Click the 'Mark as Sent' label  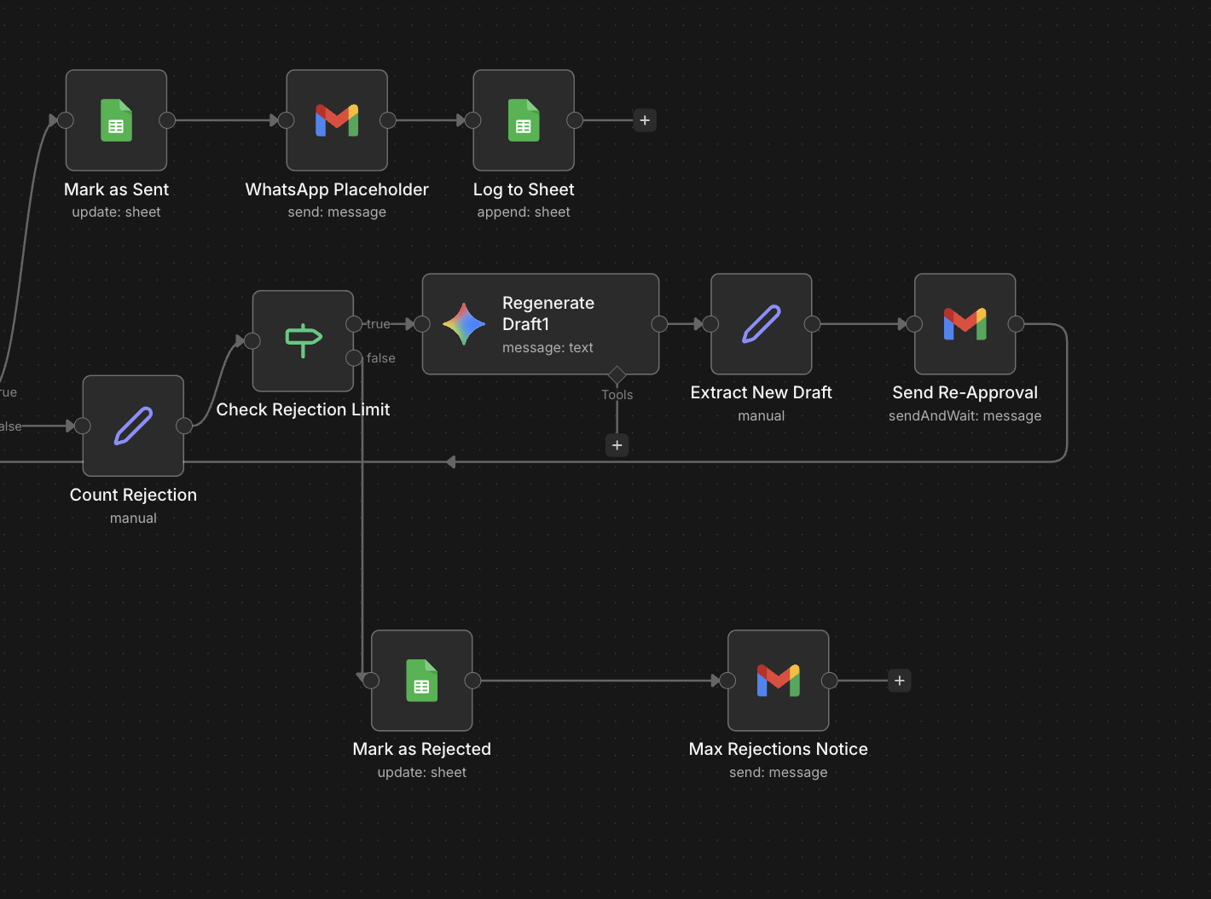[x=116, y=189]
